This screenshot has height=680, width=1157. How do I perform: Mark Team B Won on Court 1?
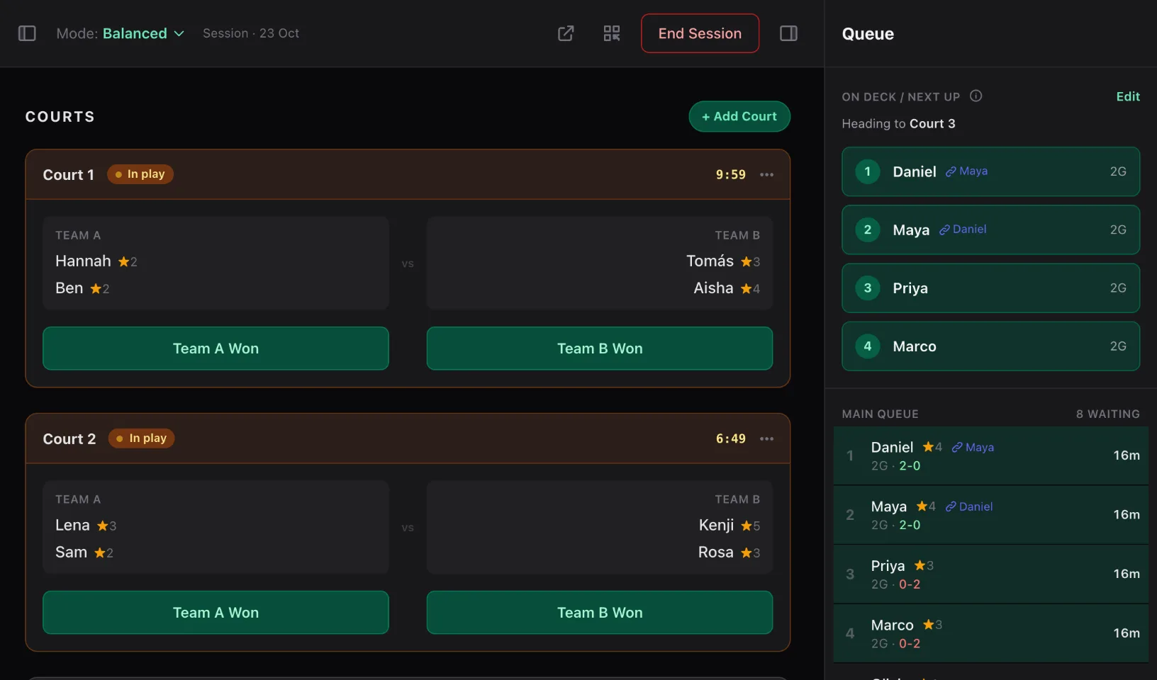600,348
